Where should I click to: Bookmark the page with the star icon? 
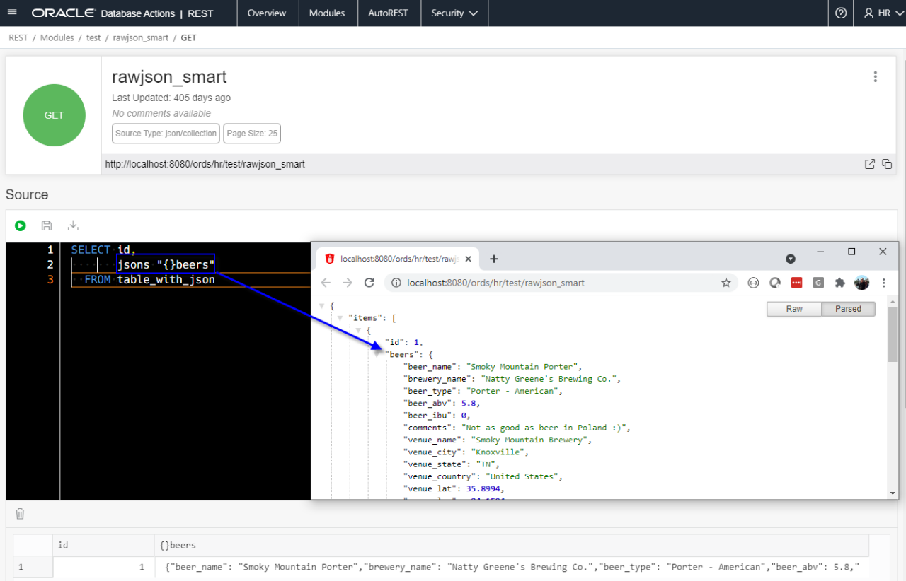(726, 282)
